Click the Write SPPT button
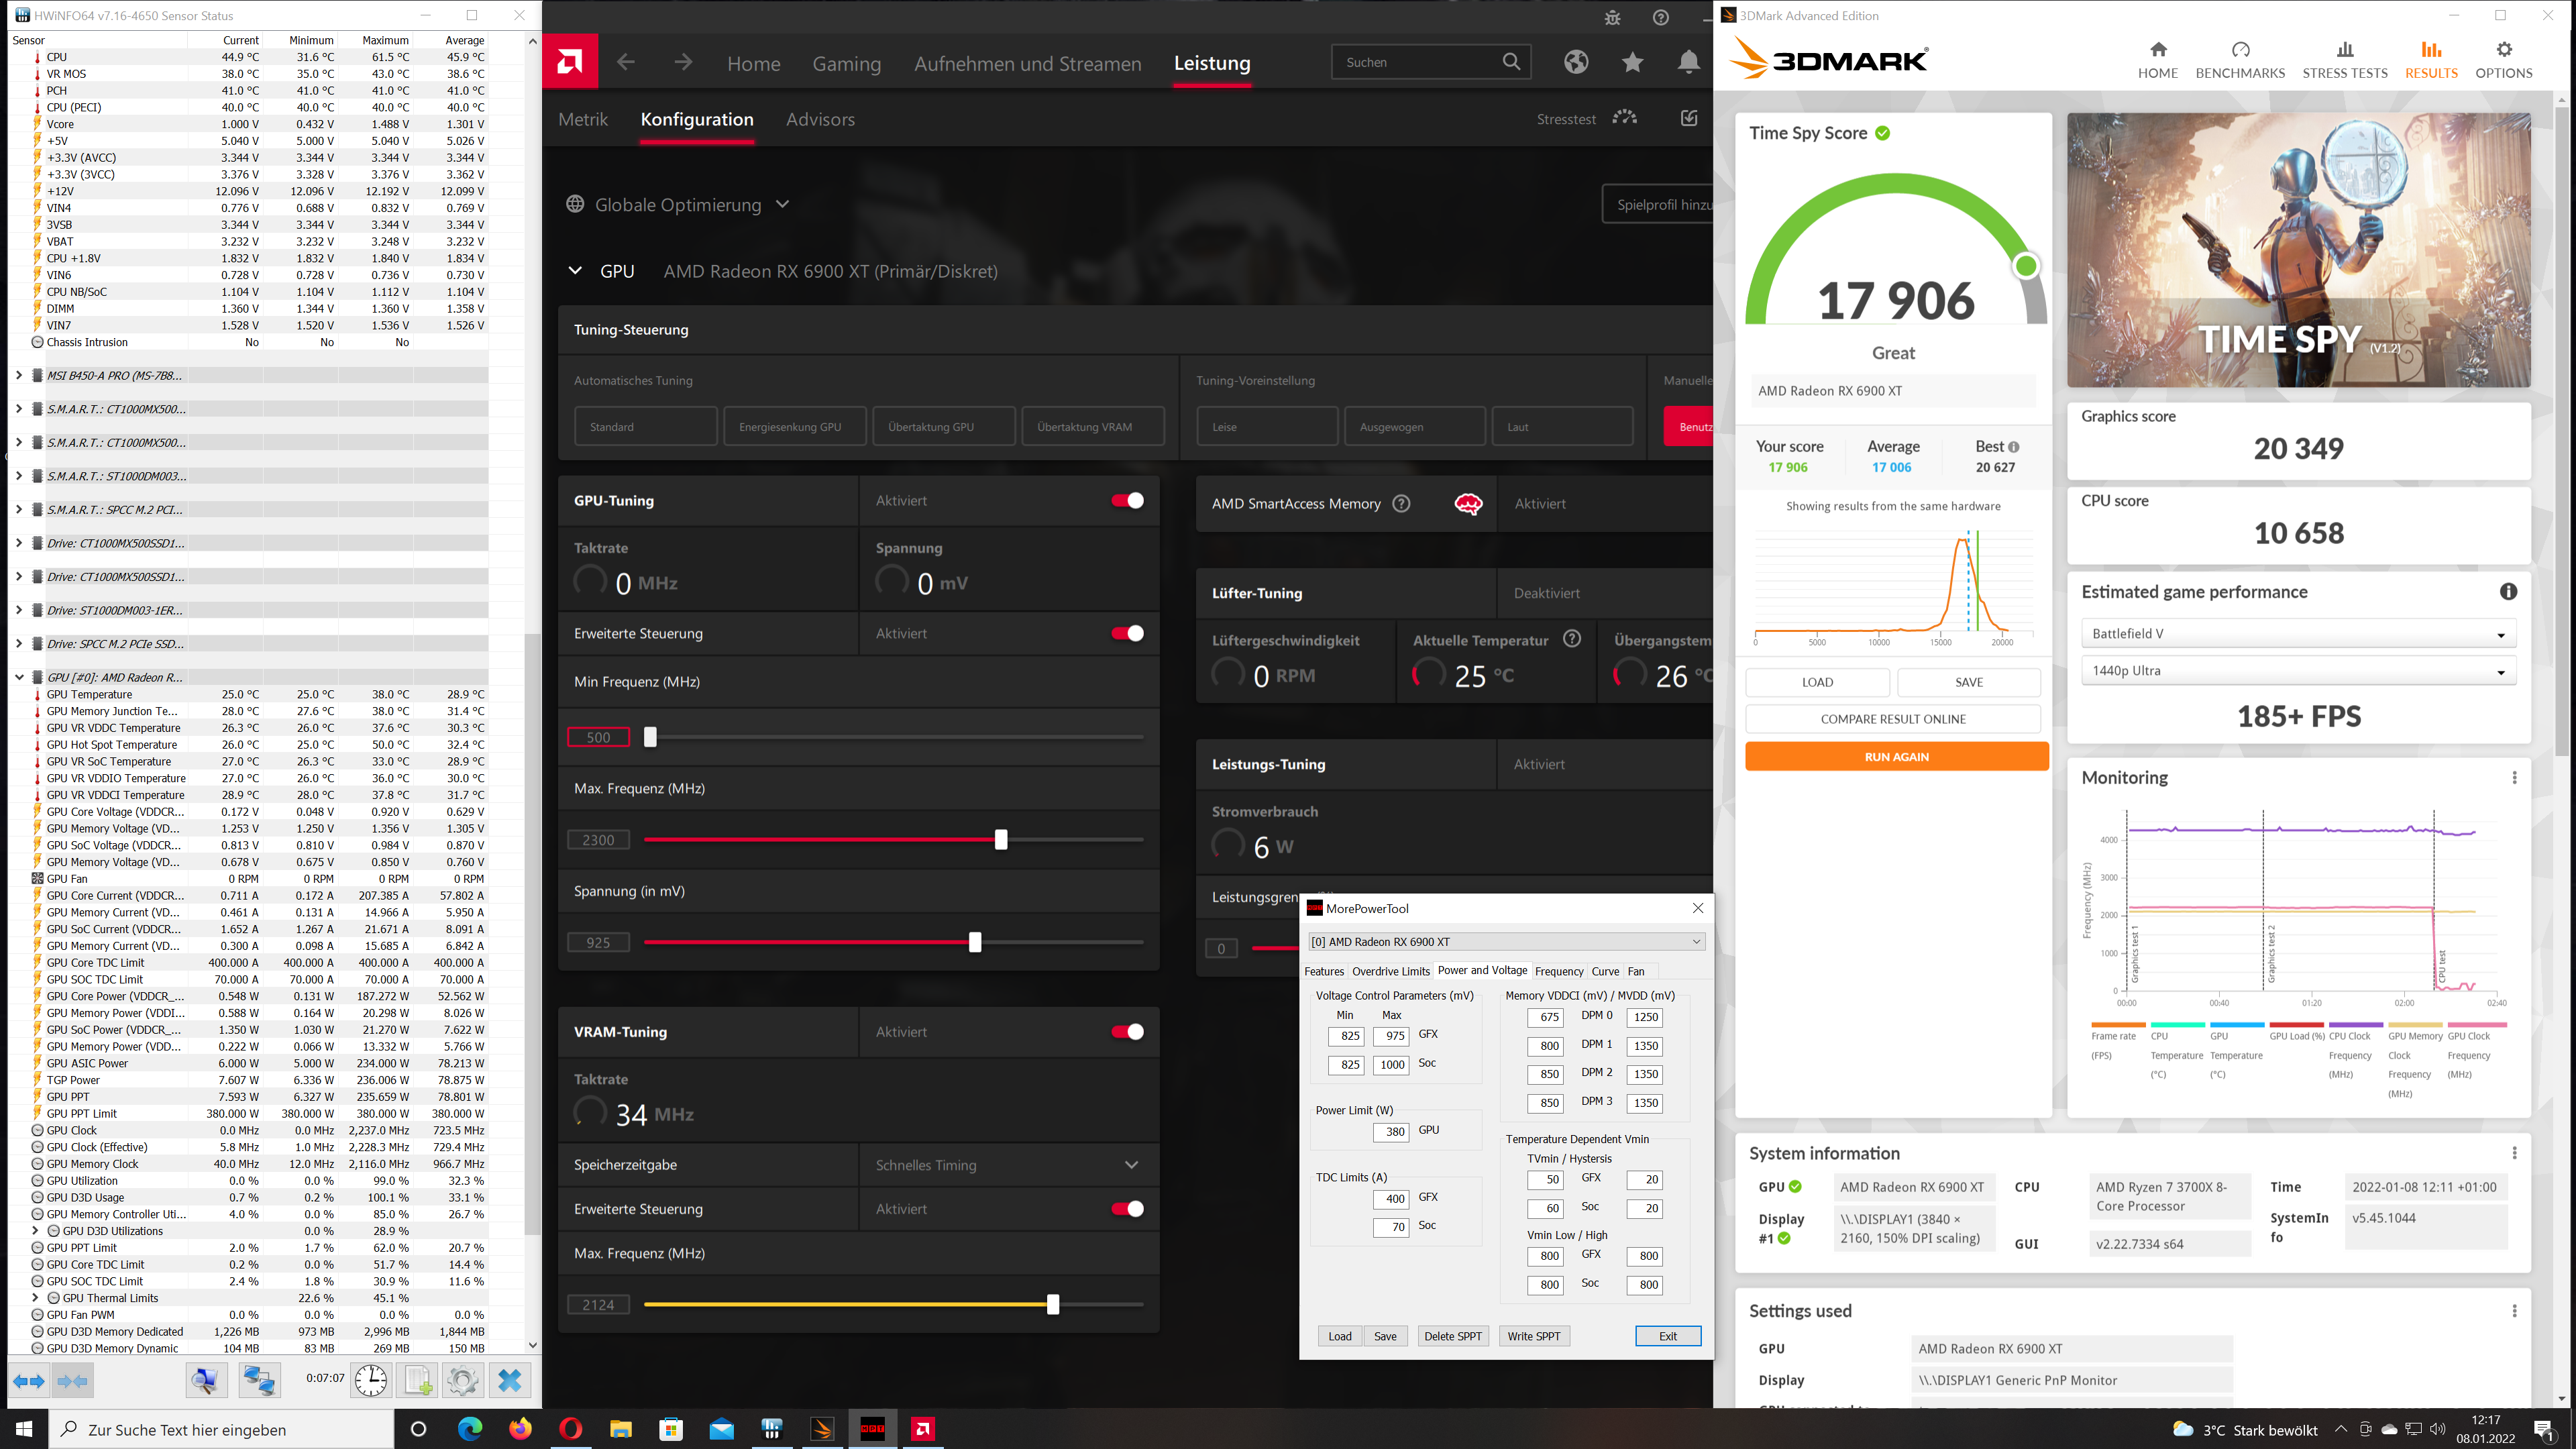The height and width of the screenshot is (1449, 2576). coord(1533,1336)
